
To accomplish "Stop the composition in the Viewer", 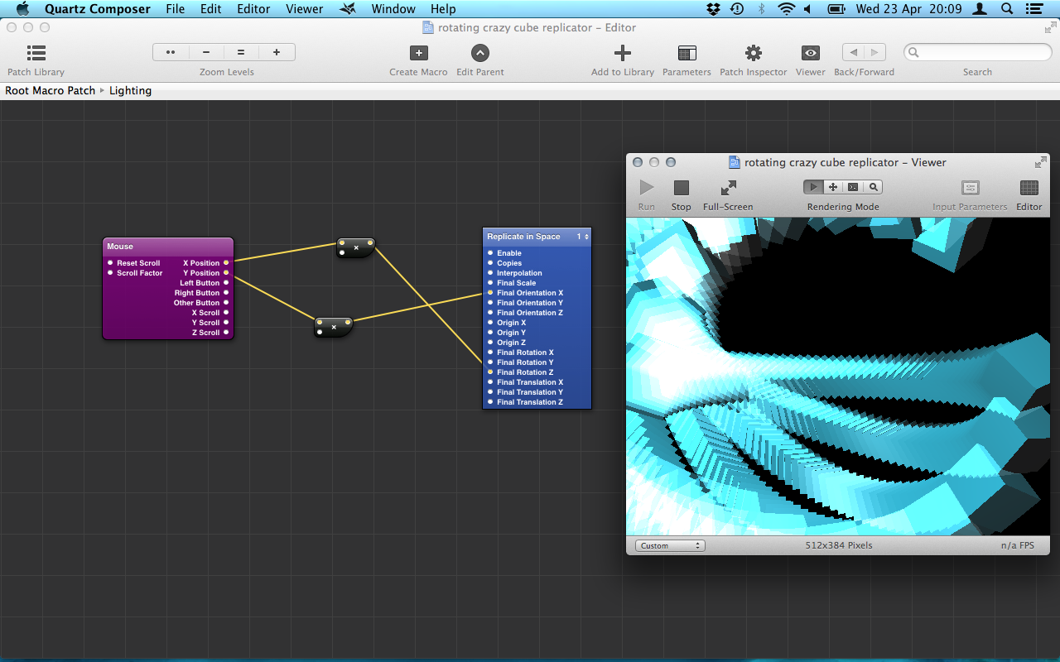I will (x=681, y=188).
